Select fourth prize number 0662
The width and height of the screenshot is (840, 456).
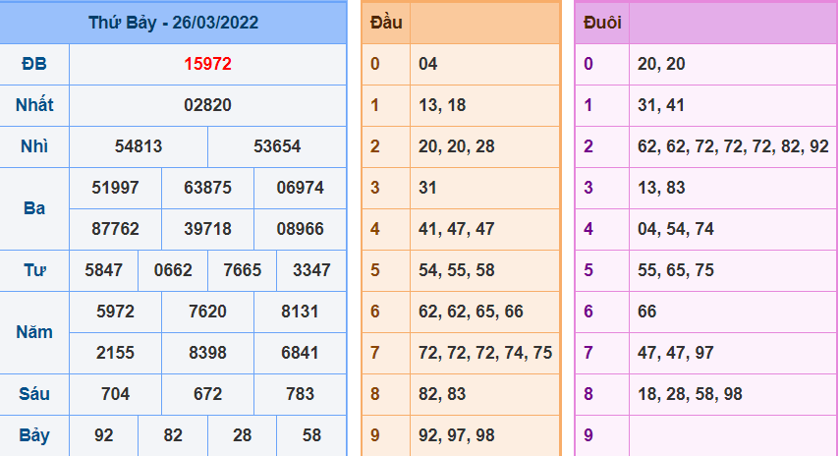173,270
